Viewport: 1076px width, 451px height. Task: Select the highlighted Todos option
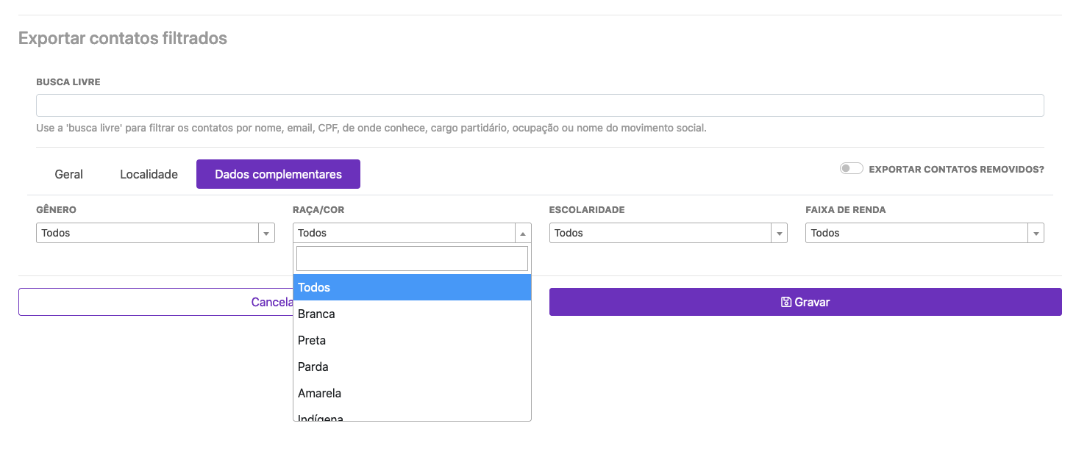[411, 287]
